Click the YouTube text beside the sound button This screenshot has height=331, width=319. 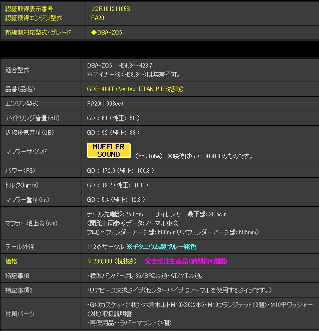[149, 156]
